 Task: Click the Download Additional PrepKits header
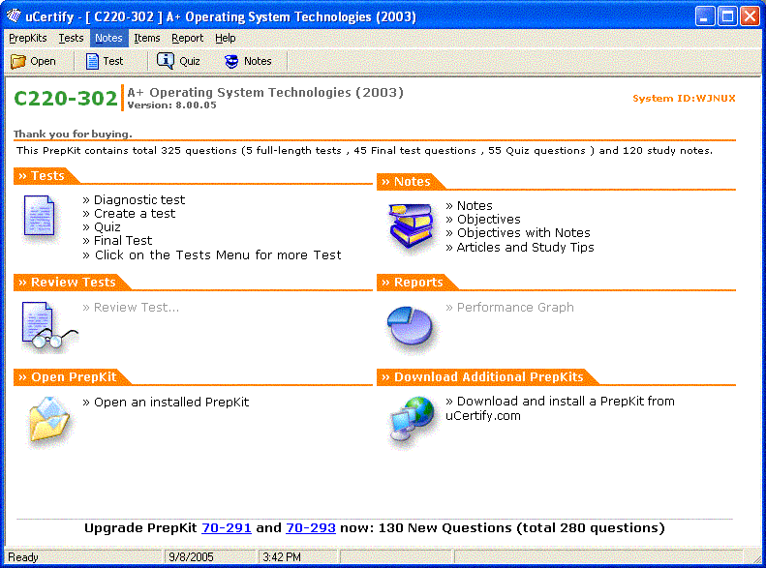487,377
